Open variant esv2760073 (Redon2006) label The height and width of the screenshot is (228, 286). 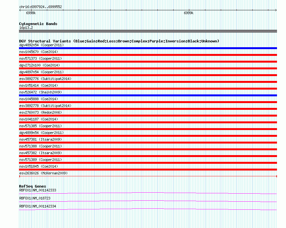coord(40,112)
